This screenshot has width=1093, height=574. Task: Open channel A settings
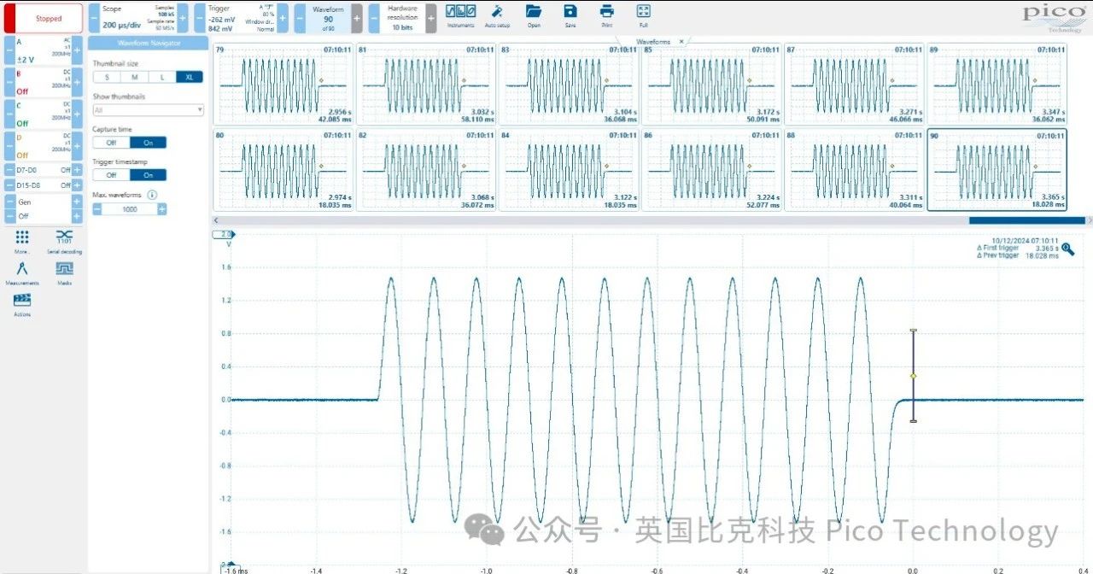click(43, 50)
